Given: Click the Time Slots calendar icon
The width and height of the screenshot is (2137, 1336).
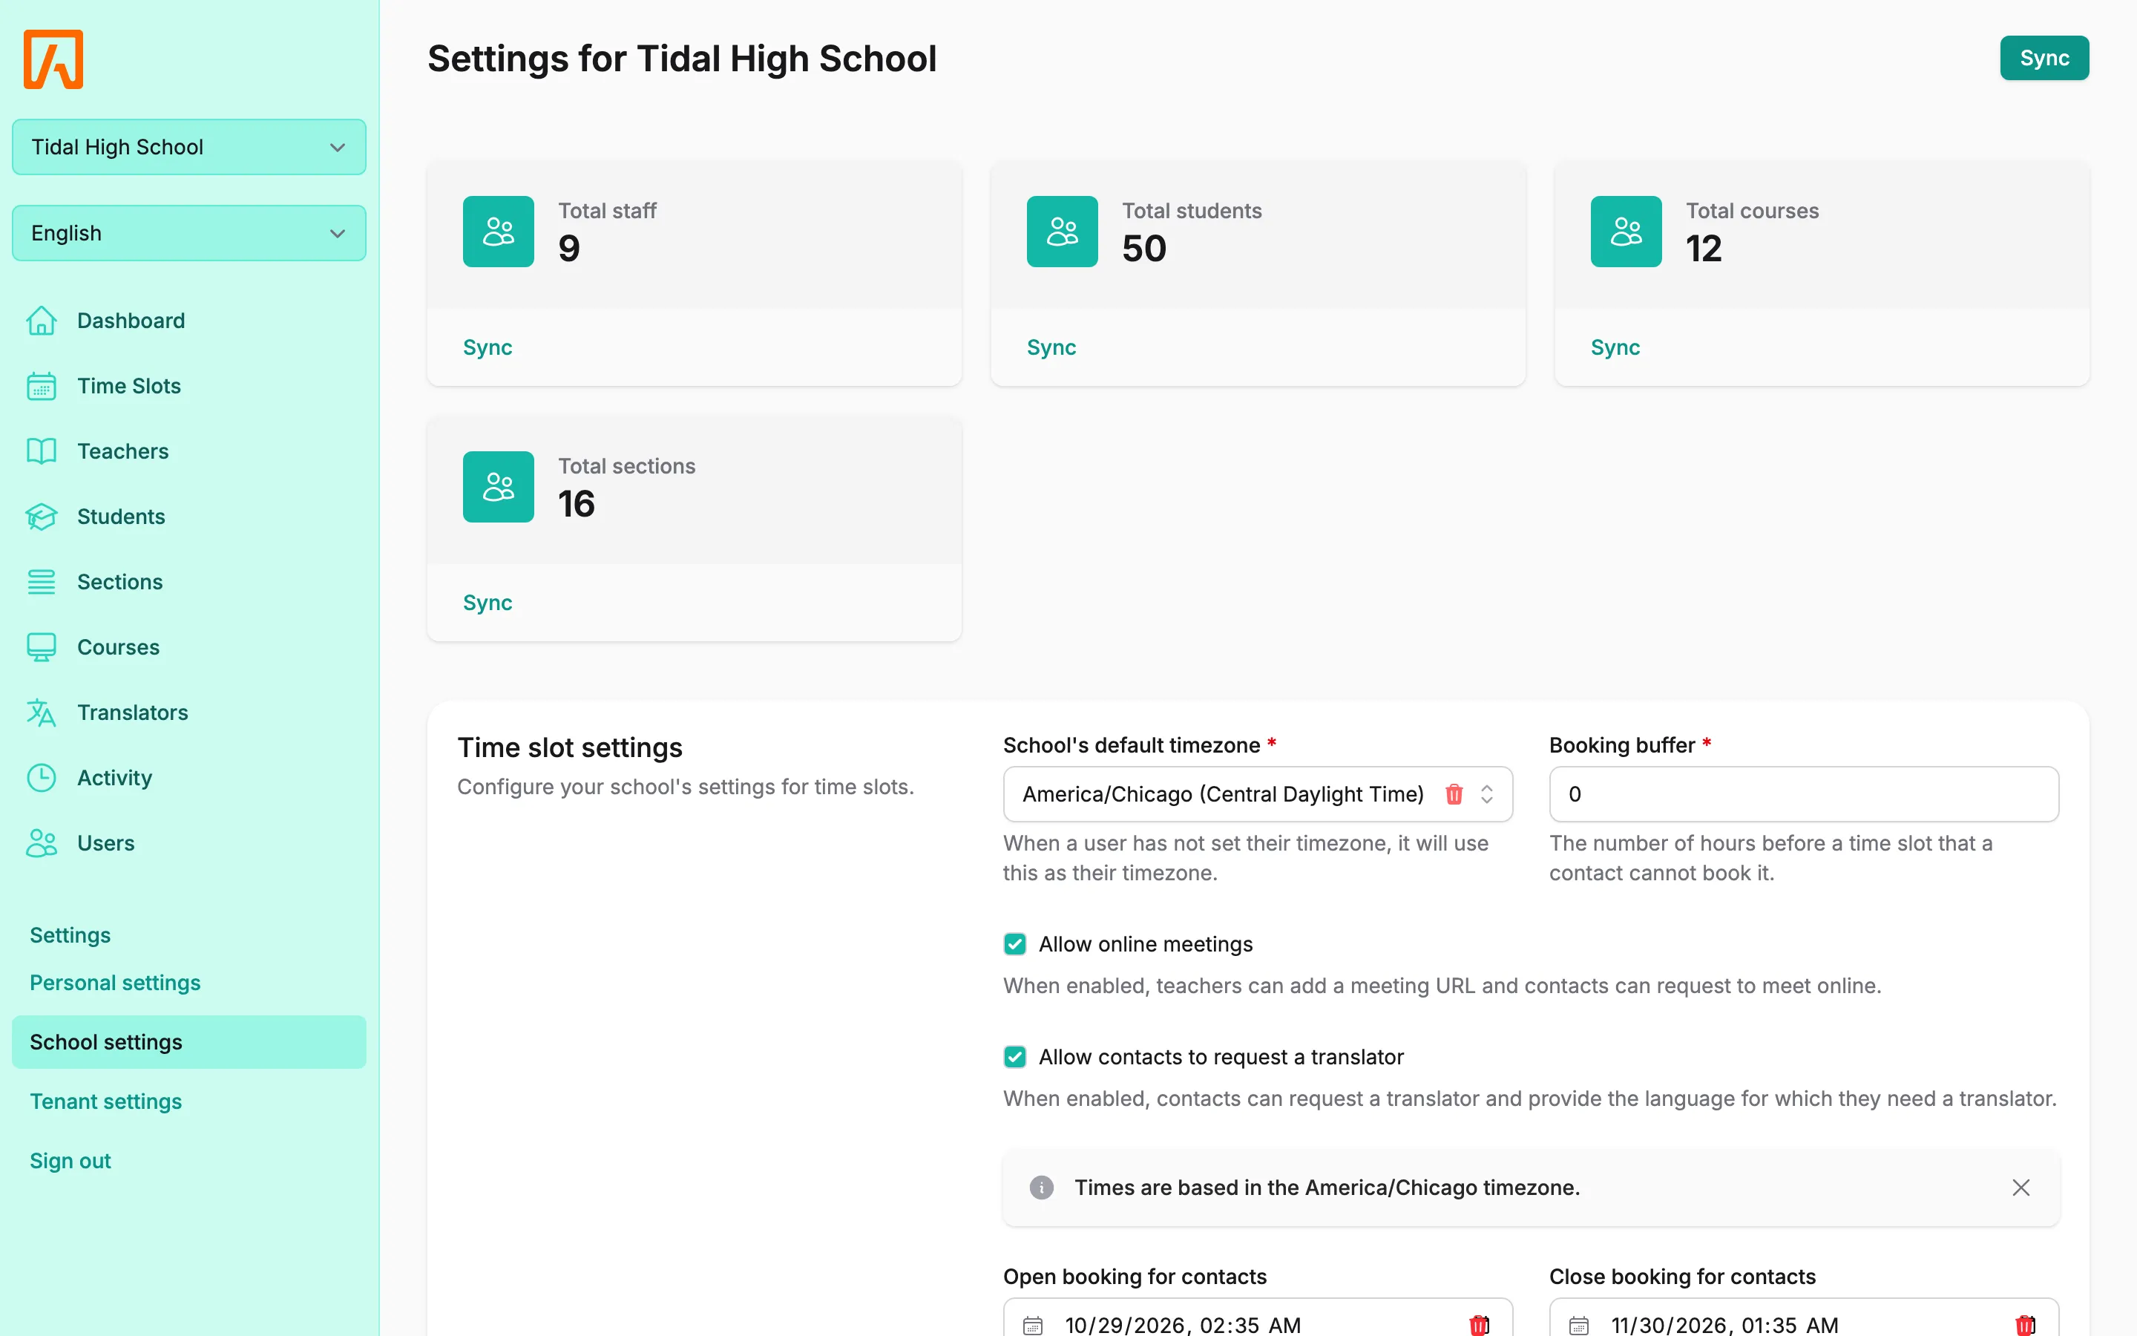Looking at the screenshot, I should point(42,386).
